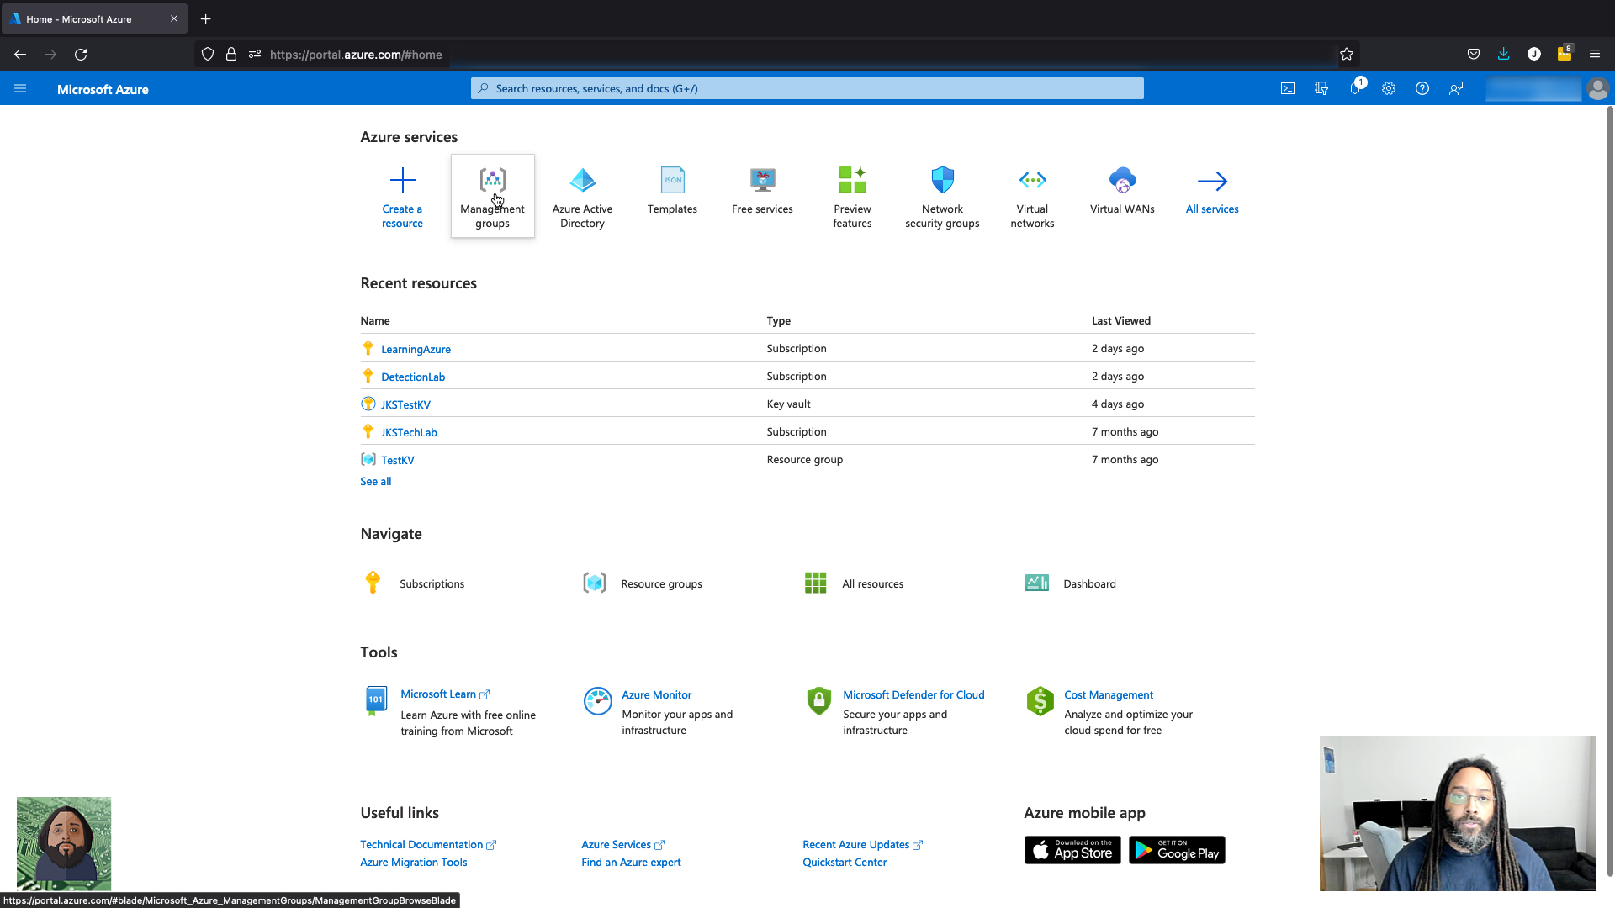Open JKSTechLab subscription
Image resolution: width=1615 pixels, height=908 pixels.
click(409, 432)
